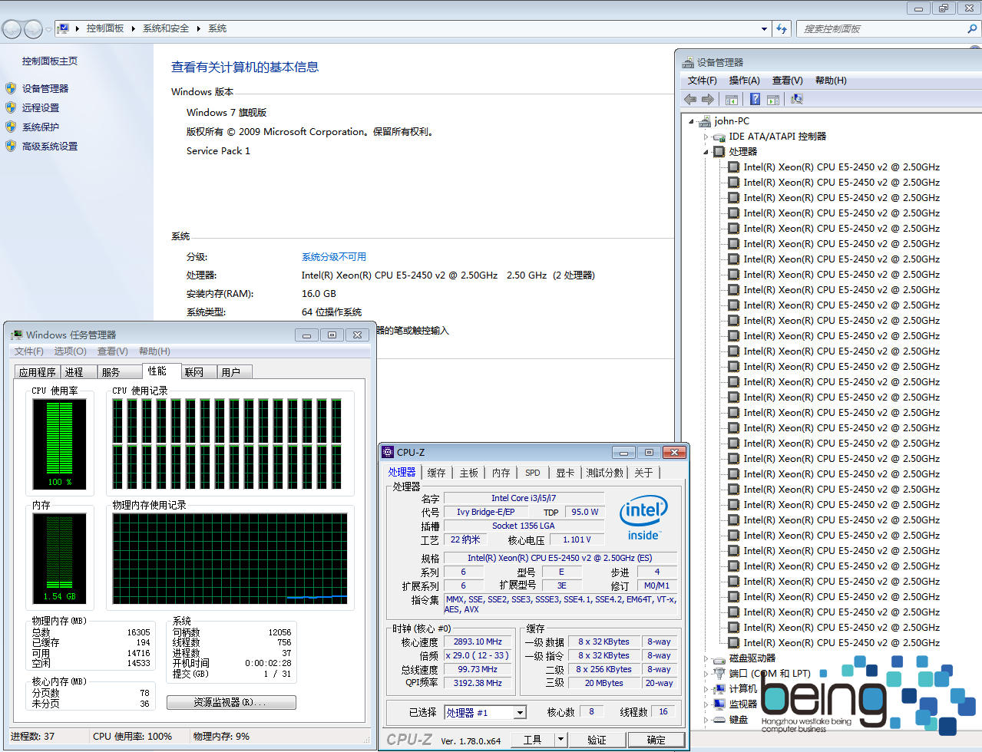The image size is (982, 752).
Task: Expand the 计算机 node in Device Manager
Action: (706, 689)
